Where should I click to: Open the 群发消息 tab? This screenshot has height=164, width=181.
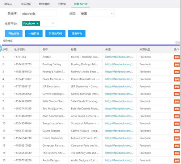[x=44, y=4]
